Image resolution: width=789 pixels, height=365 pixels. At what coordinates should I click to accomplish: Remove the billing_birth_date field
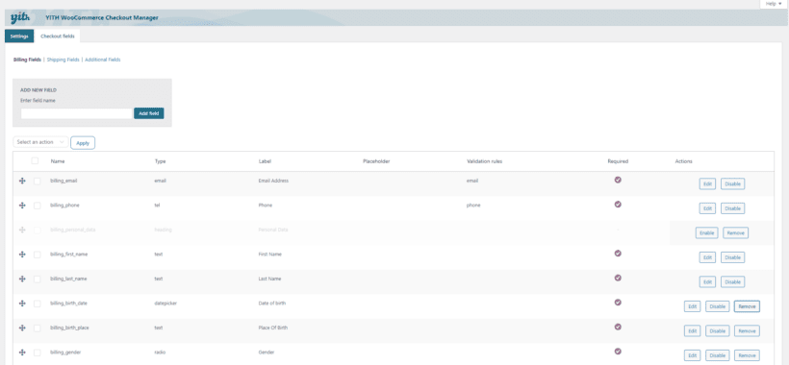coord(747,306)
